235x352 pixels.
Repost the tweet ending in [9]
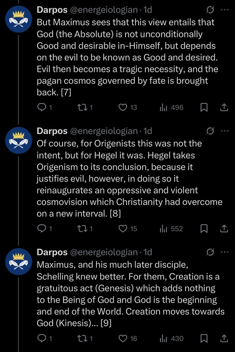85,338
